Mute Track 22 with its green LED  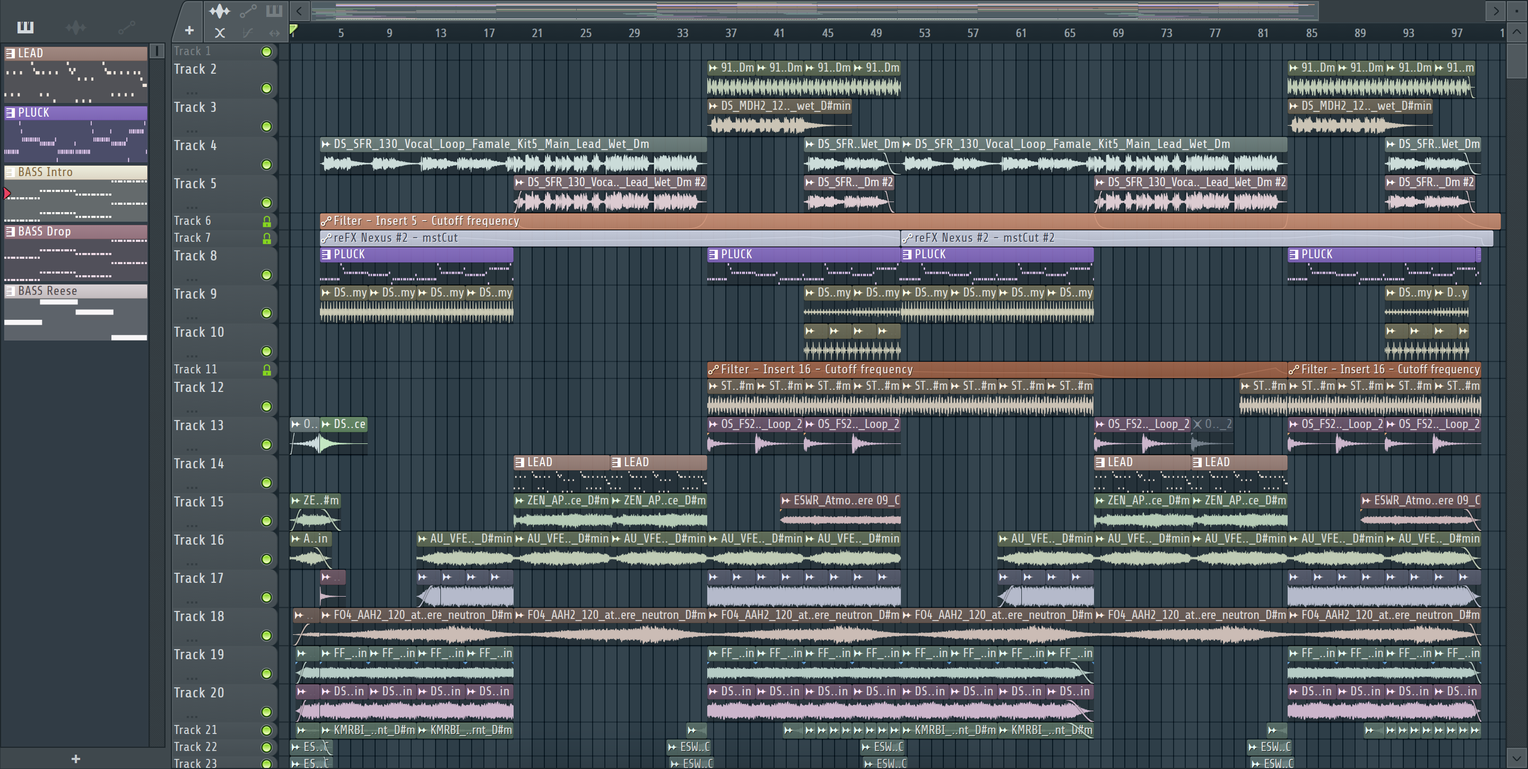(x=267, y=748)
